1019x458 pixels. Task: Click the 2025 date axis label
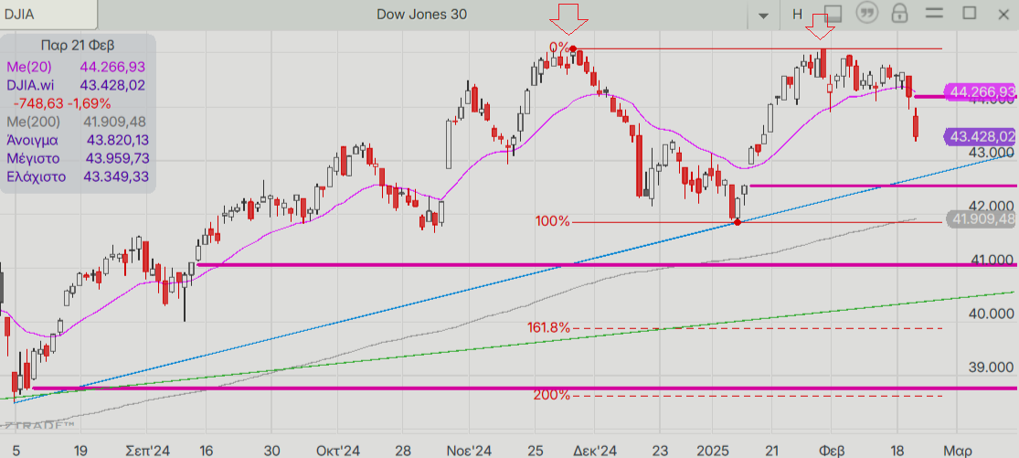[712, 451]
